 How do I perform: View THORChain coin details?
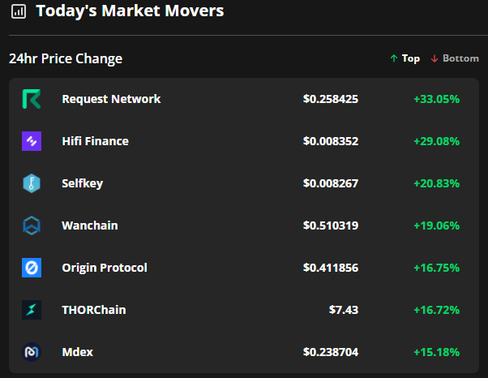point(93,310)
